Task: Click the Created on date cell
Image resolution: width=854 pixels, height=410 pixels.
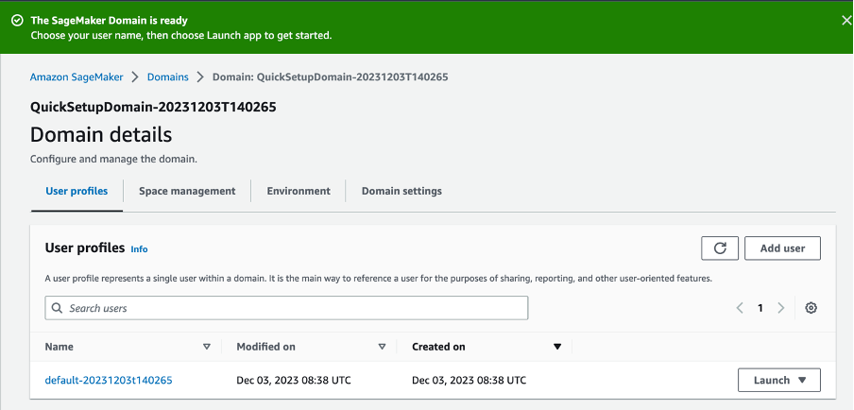Action: pos(469,380)
